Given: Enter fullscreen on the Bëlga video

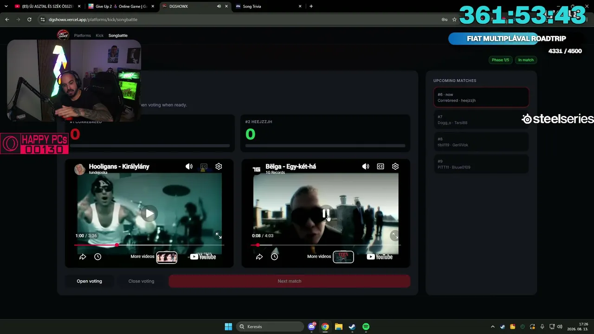Looking at the screenshot, I should 394,236.
